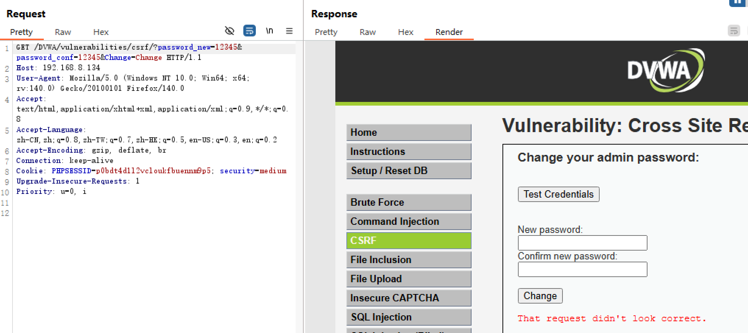This screenshot has height=333, width=748.
Task: Select the Response Render tab
Action: coord(449,32)
